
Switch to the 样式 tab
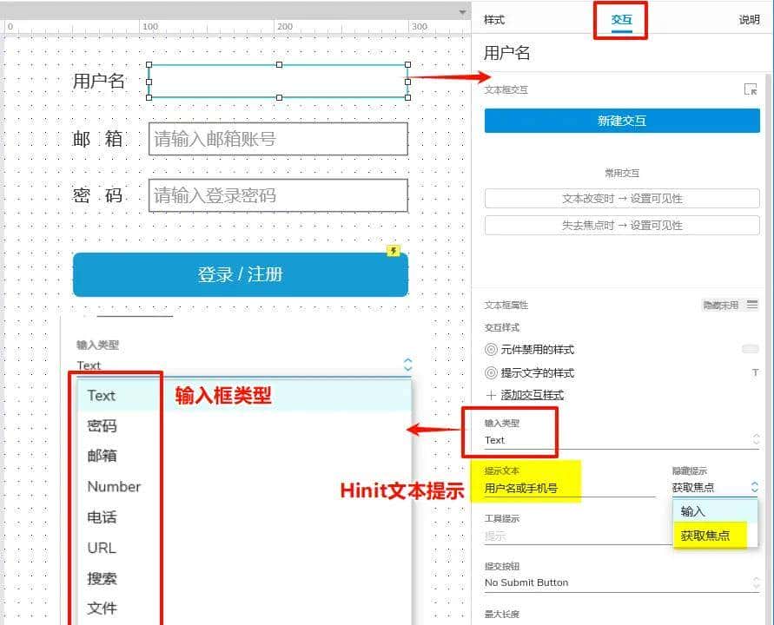click(492, 19)
